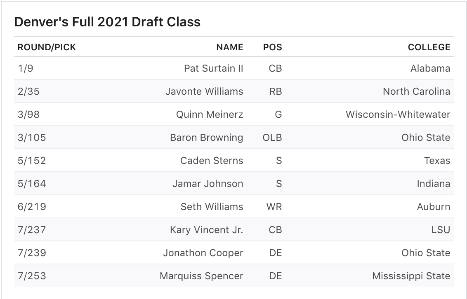The height and width of the screenshot is (299, 467).
Task: Select Jonathon Cooper in the table
Action: point(203,253)
